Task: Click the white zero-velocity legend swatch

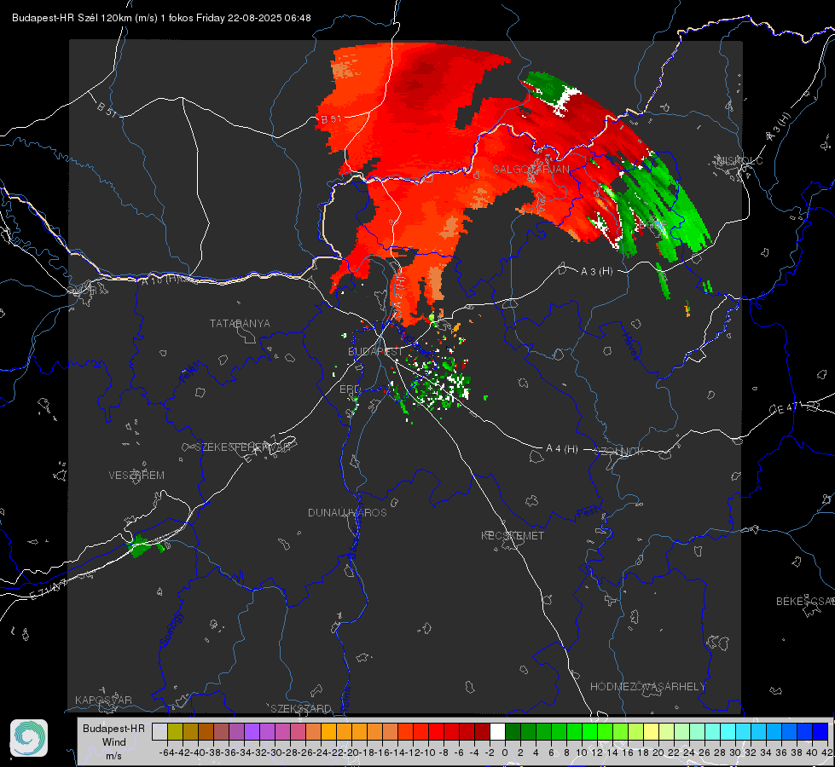Action: pyautogui.click(x=497, y=731)
